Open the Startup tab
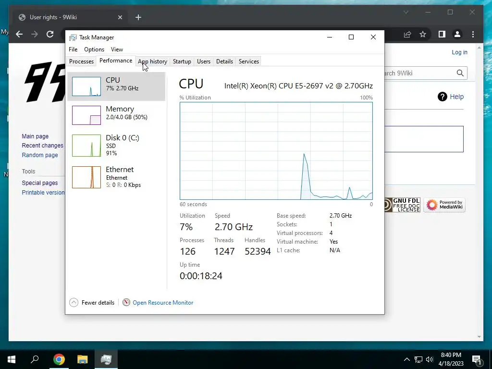This screenshot has height=369, width=492. tap(182, 61)
